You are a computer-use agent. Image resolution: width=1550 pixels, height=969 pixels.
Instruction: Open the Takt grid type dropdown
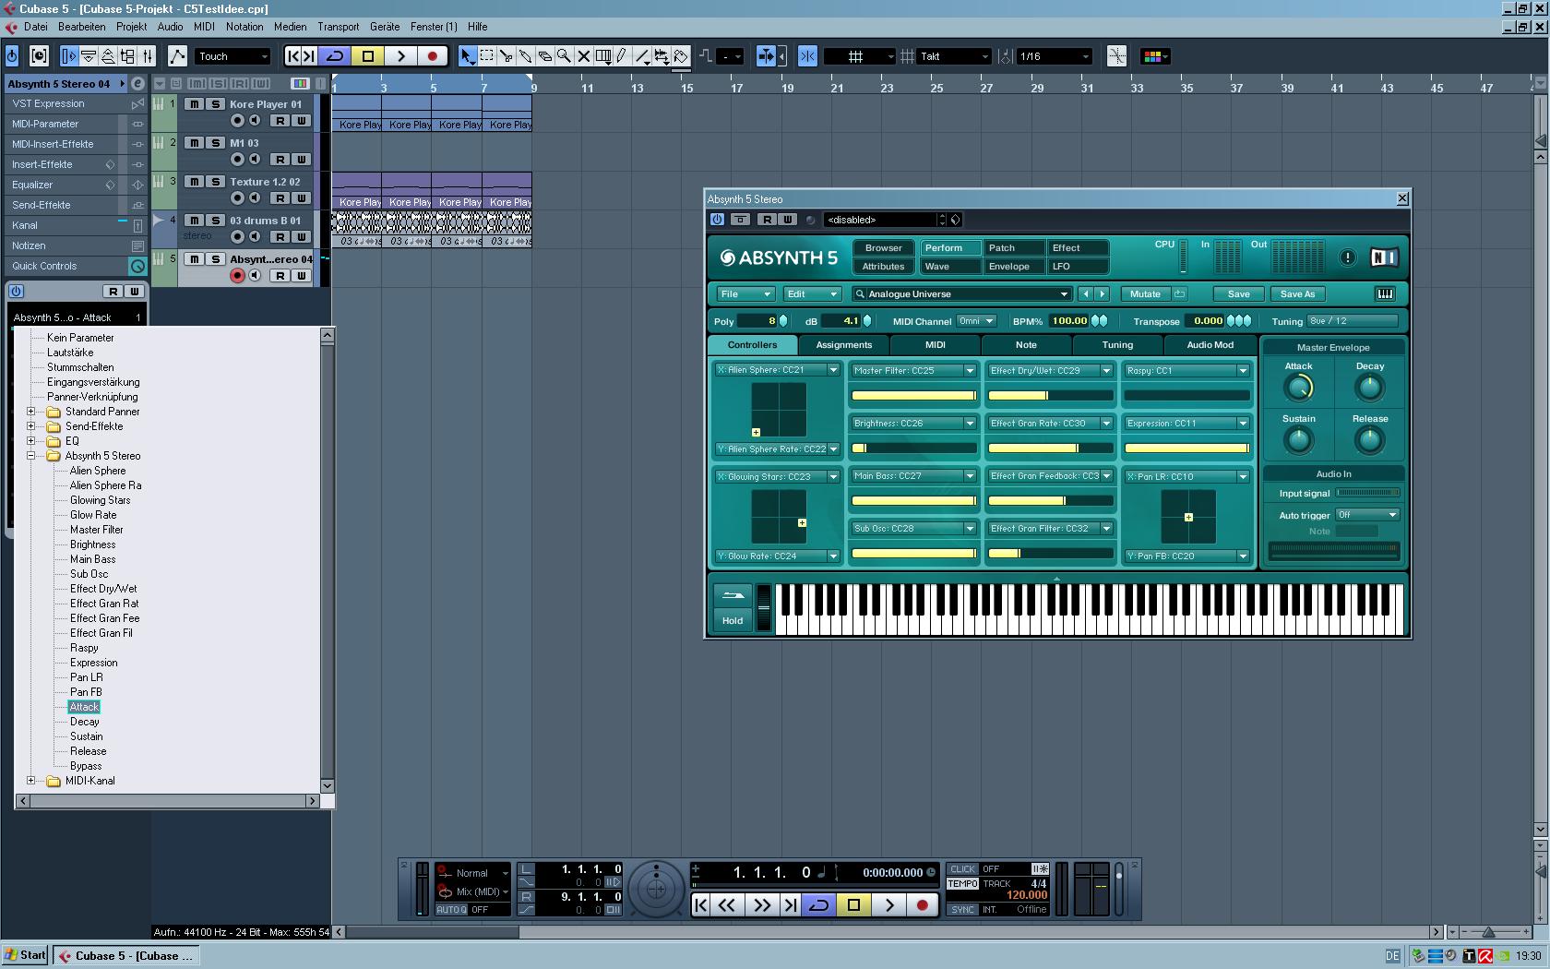(955, 56)
